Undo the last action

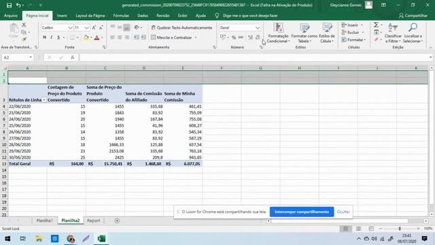pyautogui.click(x=18, y=5)
